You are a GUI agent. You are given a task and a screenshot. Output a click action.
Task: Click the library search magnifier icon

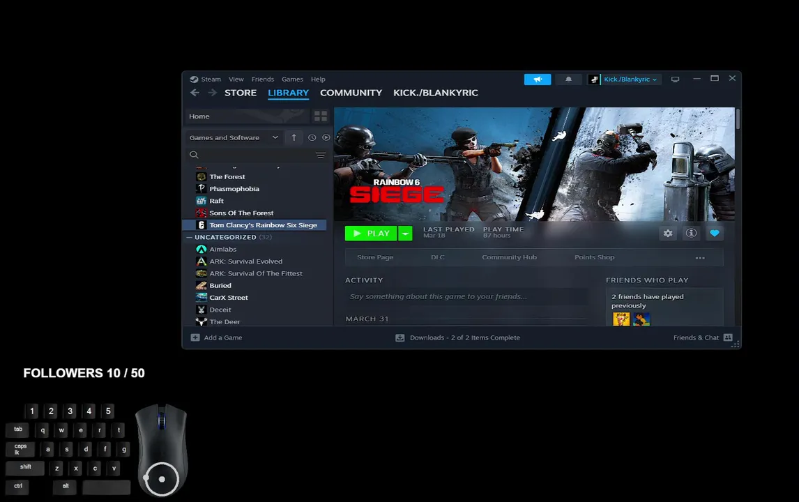coord(194,155)
